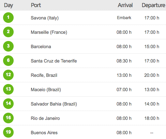Click the green day 2 circle badge
Viewport: 166px width, 139px height.
click(8, 32)
